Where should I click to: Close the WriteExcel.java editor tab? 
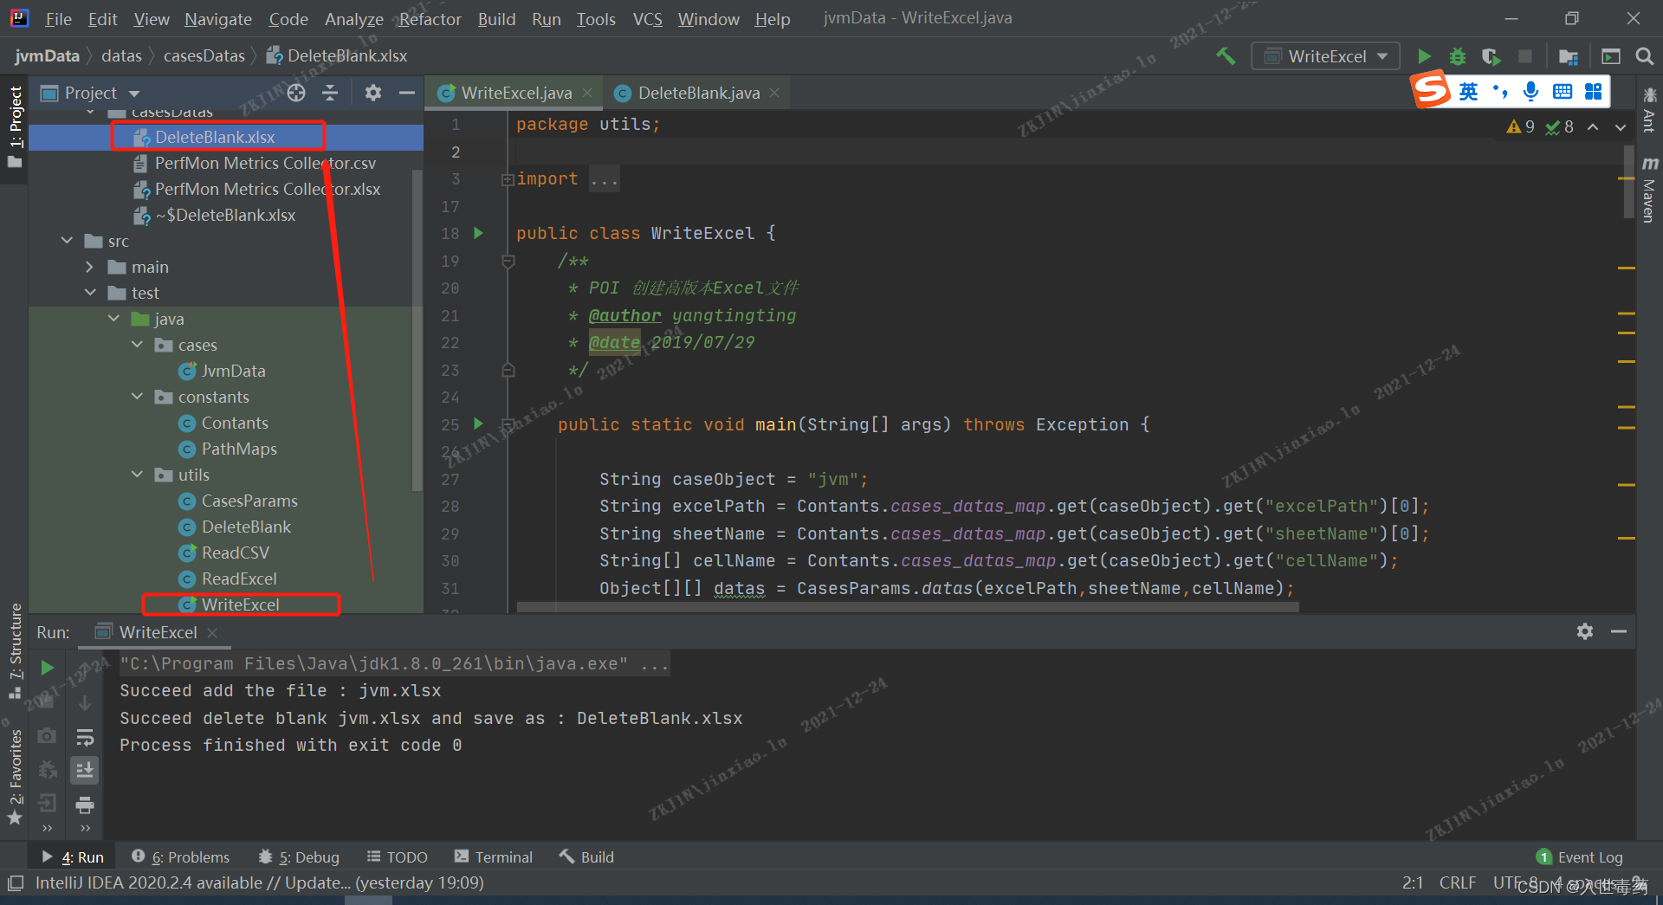point(587,93)
